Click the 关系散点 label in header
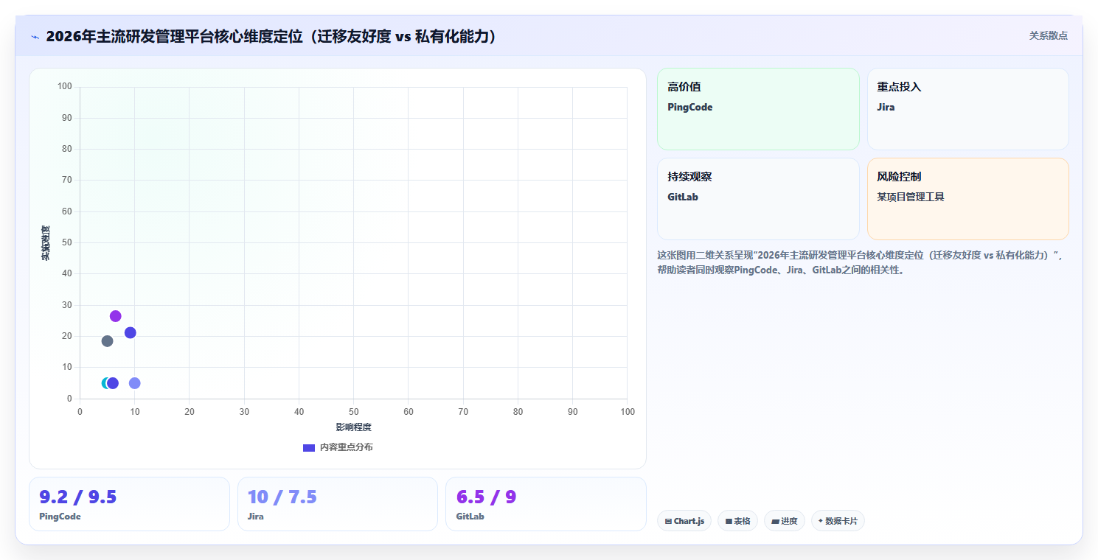This screenshot has height=560, width=1098. (x=1048, y=35)
